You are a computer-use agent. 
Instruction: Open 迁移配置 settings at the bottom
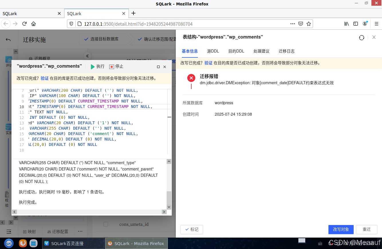pos(58,232)
